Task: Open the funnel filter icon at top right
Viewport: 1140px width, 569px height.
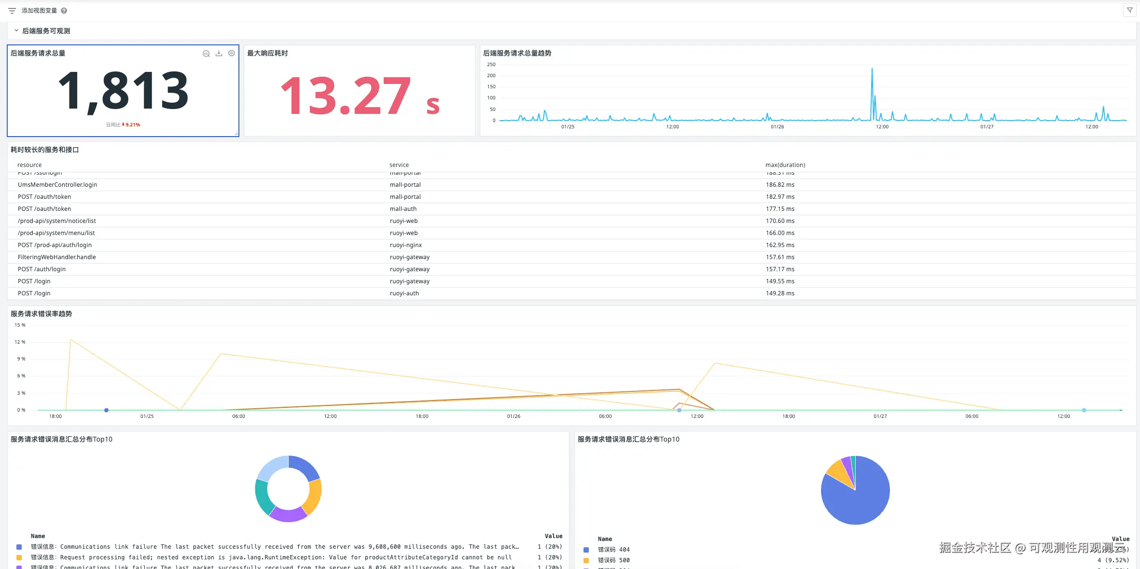Action: [1129, 10]
